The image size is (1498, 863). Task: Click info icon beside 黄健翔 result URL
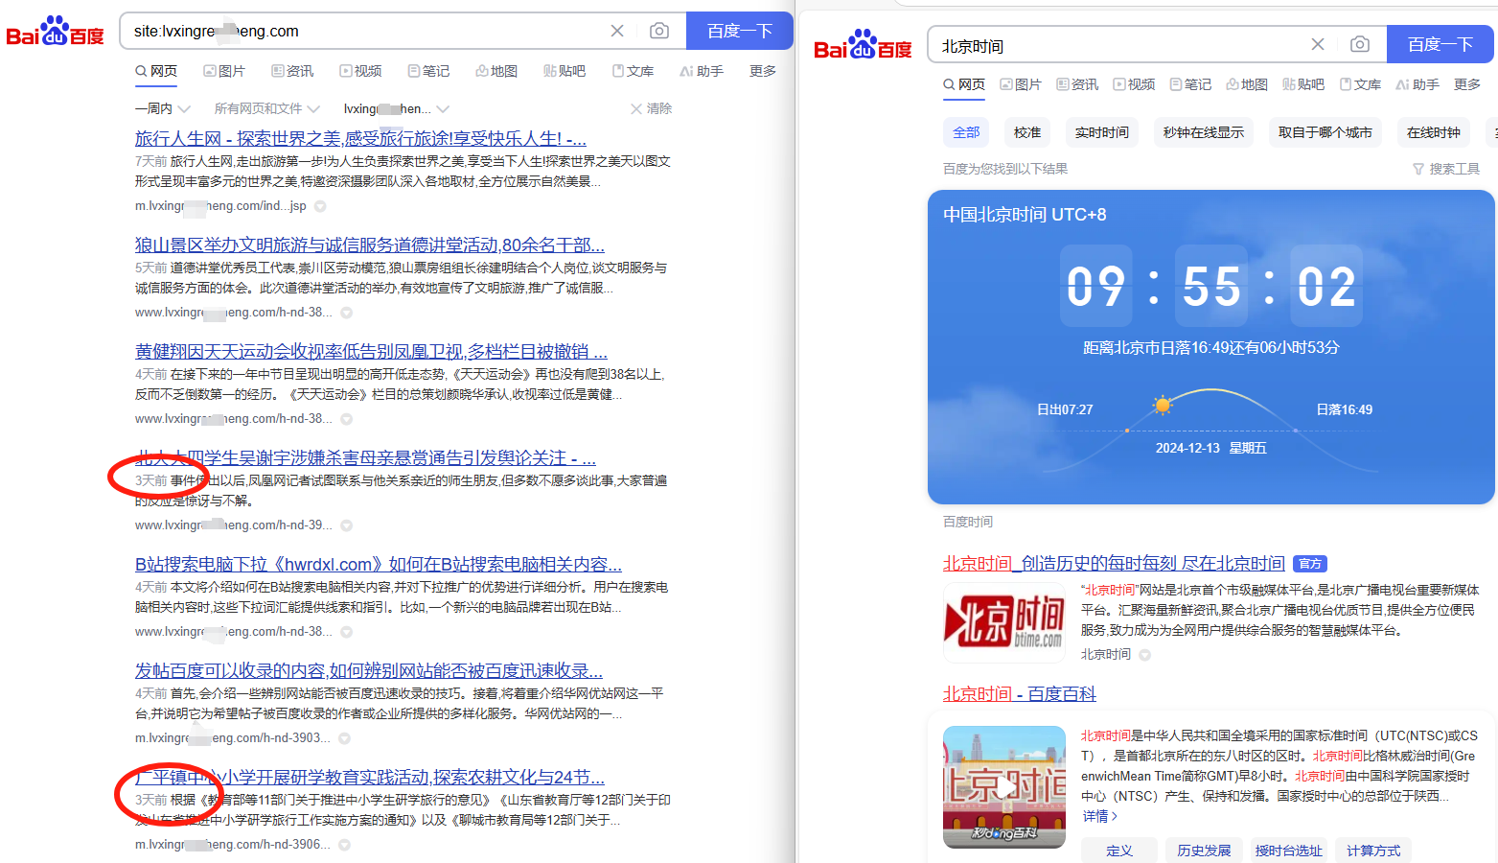click(347, 419)
